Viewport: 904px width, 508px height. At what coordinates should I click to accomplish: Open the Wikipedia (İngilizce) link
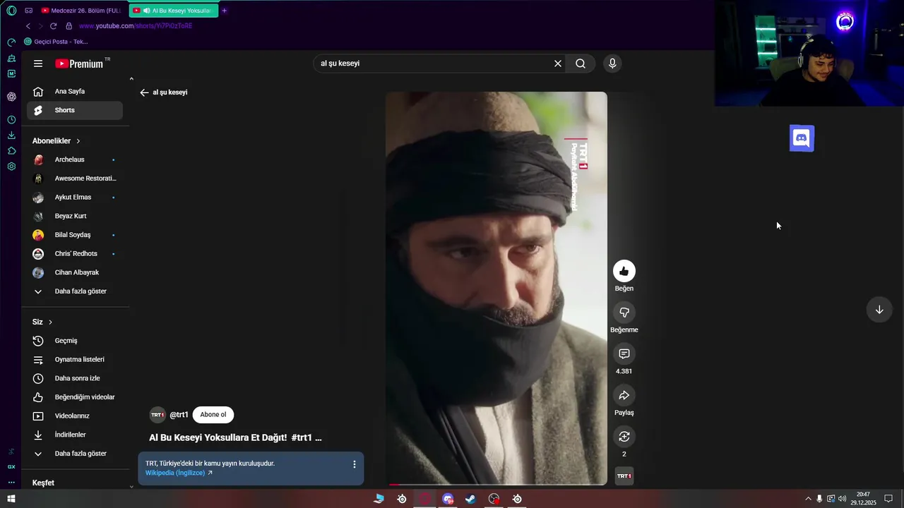[x=179, y=473]
